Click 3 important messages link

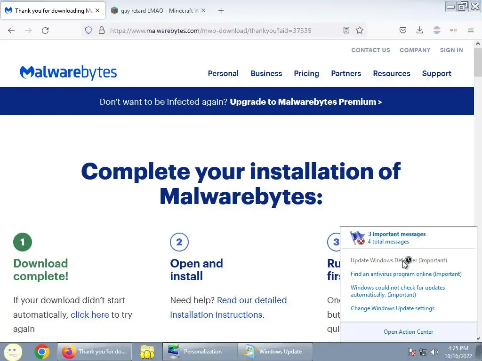(x=396, y=234)
